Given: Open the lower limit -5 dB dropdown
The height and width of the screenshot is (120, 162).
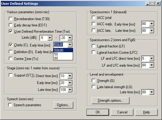Looking at the screenshot, I should (50, 38).
